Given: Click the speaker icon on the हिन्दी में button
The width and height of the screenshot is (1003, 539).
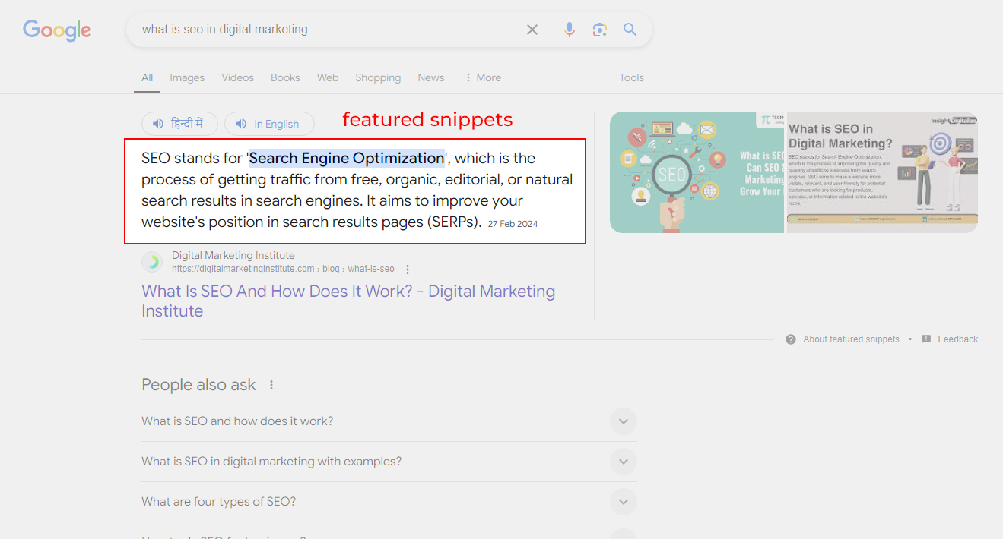Looking at the screenshot, I should click(159, 123).
